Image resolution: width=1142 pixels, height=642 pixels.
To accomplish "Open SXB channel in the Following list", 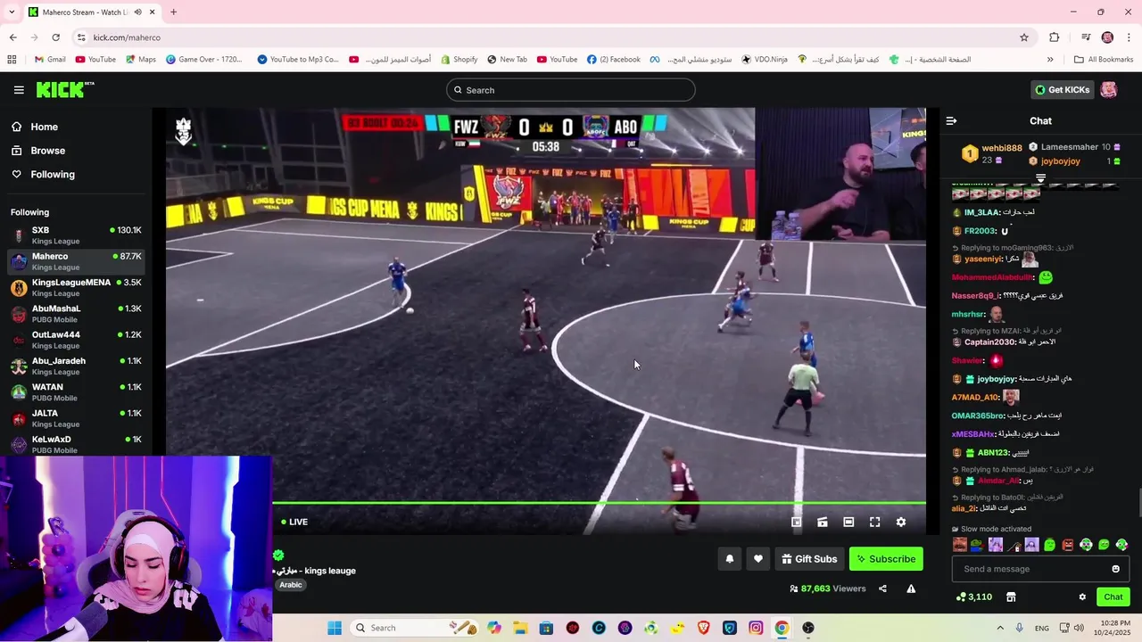I will pos(76,235).
